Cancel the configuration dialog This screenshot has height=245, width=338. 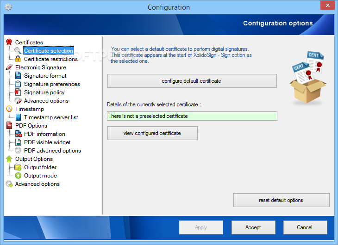click(305, 227)
